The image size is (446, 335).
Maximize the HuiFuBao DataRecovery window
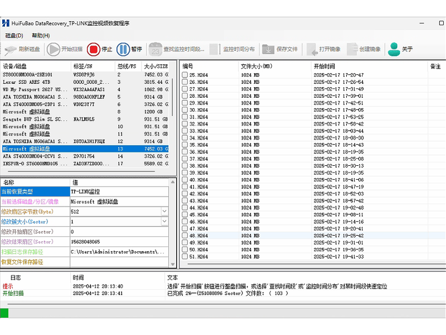(441, 23)
